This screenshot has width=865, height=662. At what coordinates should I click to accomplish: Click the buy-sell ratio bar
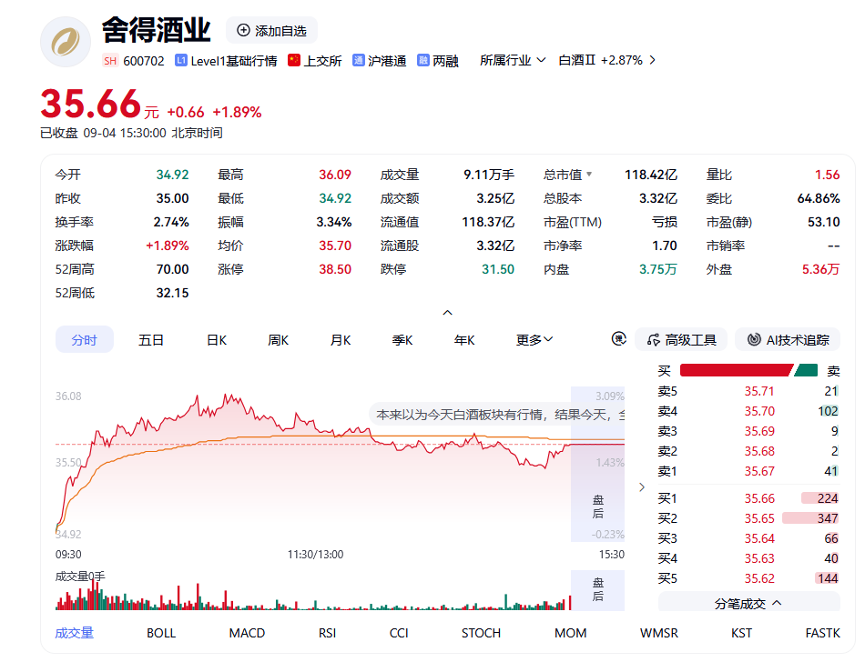tap(748, 370)
